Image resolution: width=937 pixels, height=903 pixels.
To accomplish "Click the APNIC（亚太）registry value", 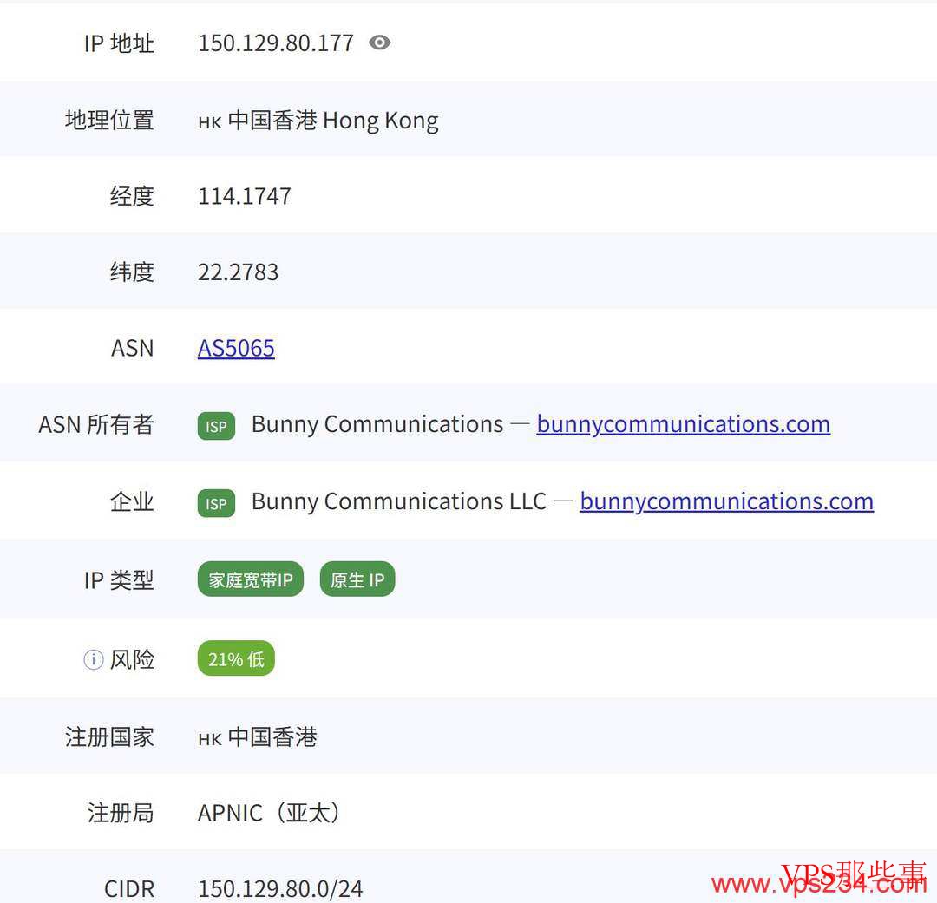I will (x=270, y=813).
